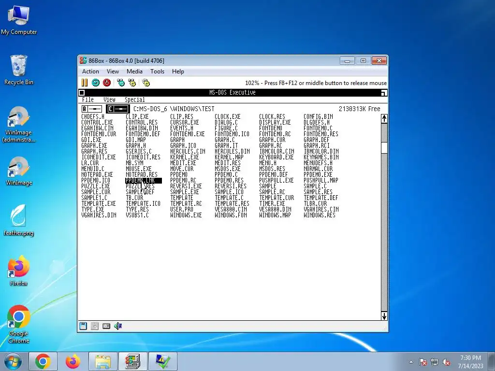The image size is (495, 371).
Task: Click the dotted drive status icon
Action: pos(94,326)
